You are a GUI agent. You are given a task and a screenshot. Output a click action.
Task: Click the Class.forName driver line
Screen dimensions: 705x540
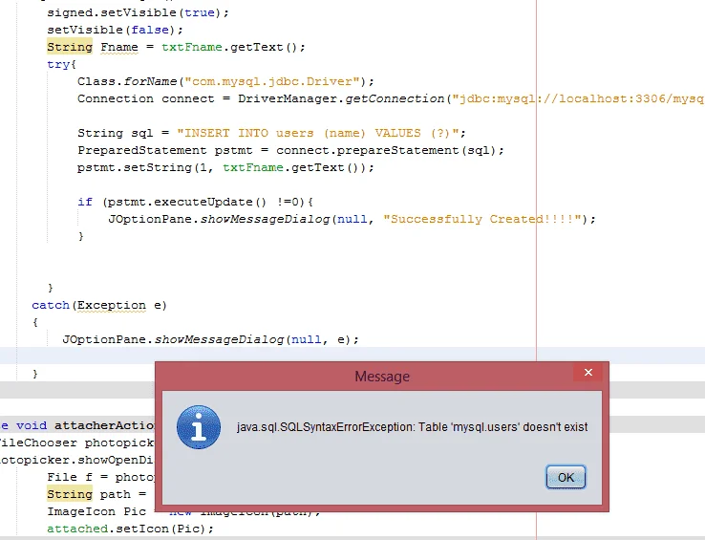click(225, 81)
